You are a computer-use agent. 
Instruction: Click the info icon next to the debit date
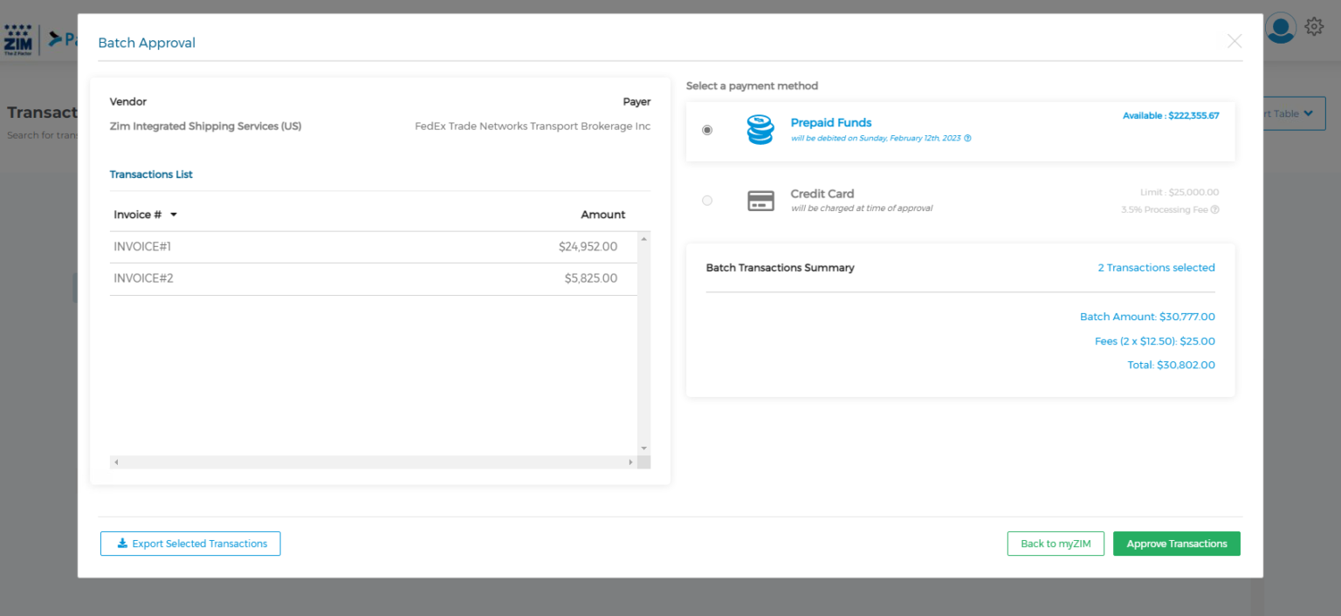[967, 137]
